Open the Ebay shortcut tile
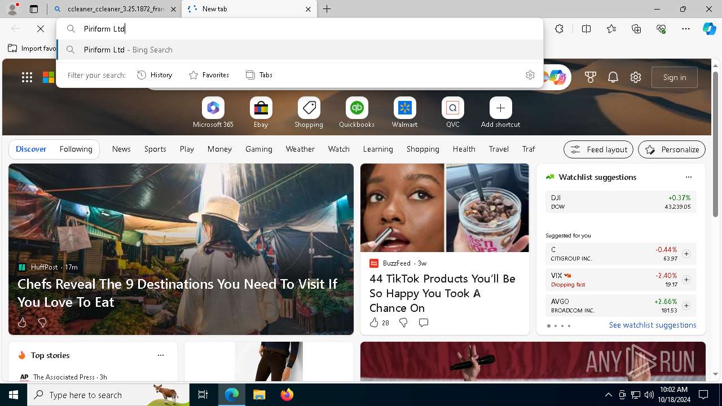This screenshot has width=722, height=406. tap(261, 113)
